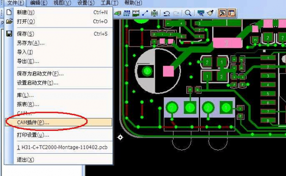This screenshot has height=176, width=286.
Task: Choose 保存(S) from the file menu
Action: click(x=59, y=34)
